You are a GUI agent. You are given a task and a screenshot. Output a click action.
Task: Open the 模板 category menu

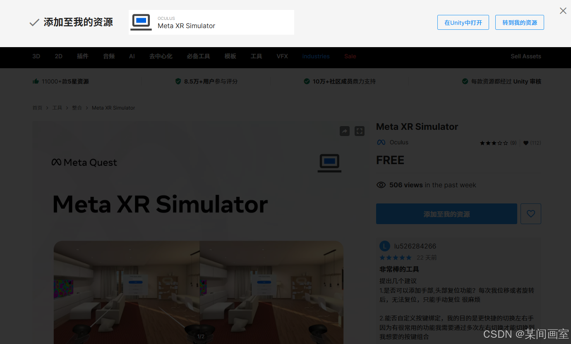point(230,56)
